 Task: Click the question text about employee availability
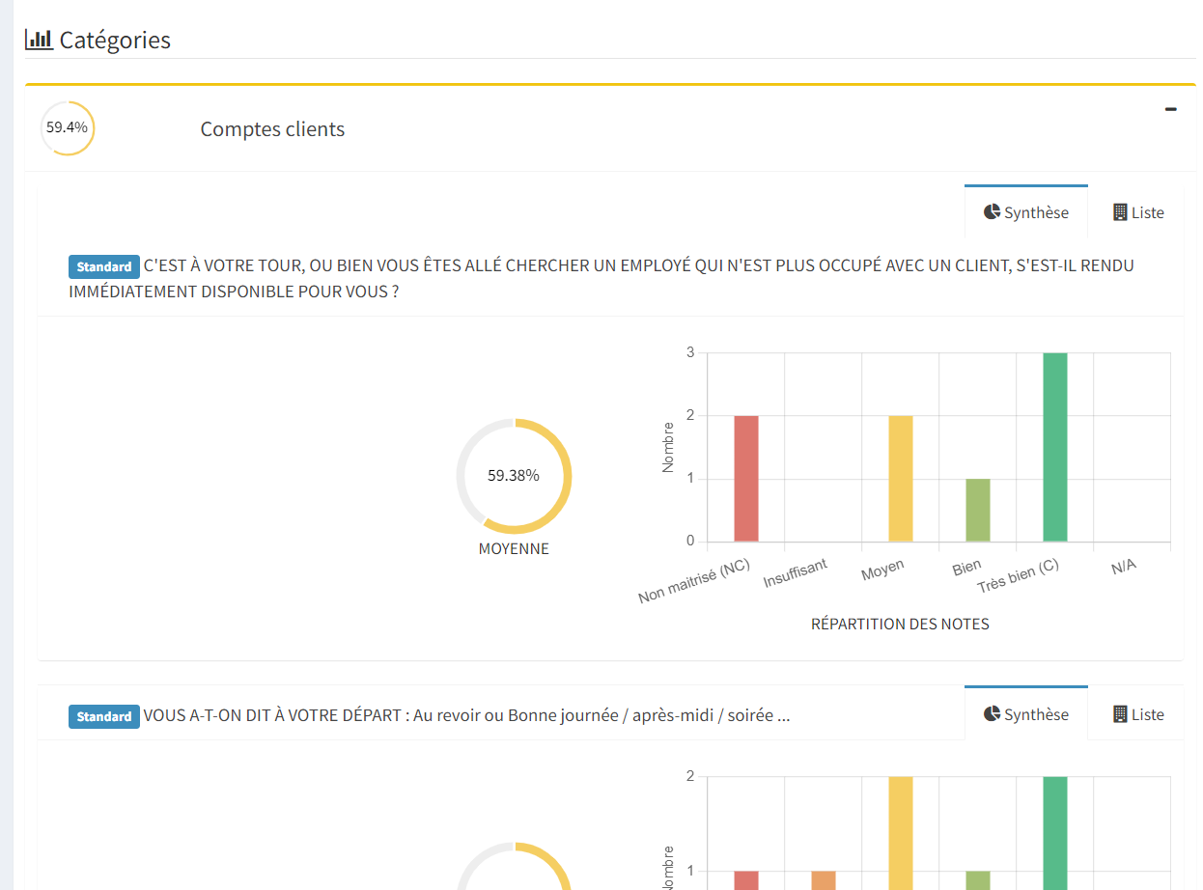pyautogui.click(x=601, y=278)
